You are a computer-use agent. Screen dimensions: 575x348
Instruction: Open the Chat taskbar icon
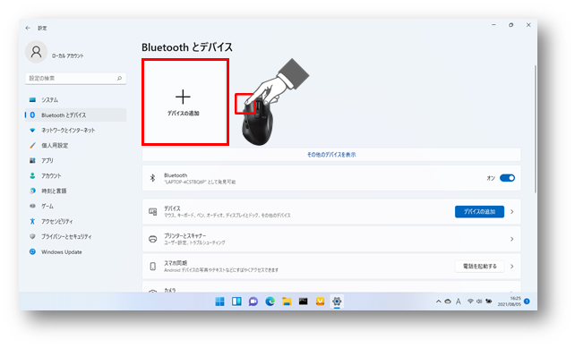tap(253, 301)
